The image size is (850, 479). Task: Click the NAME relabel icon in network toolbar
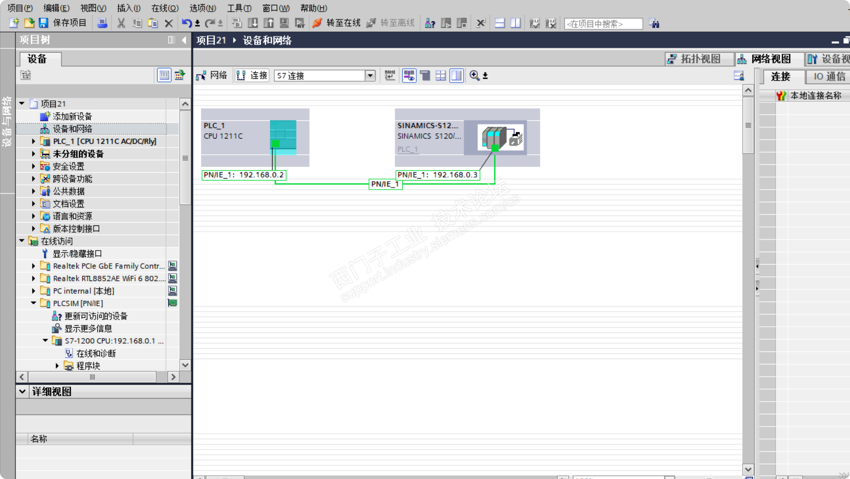point(390,76)
